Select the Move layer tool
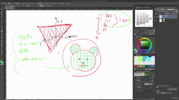The width and height of the screenshot is (179, 100). (x=2, y=17)
